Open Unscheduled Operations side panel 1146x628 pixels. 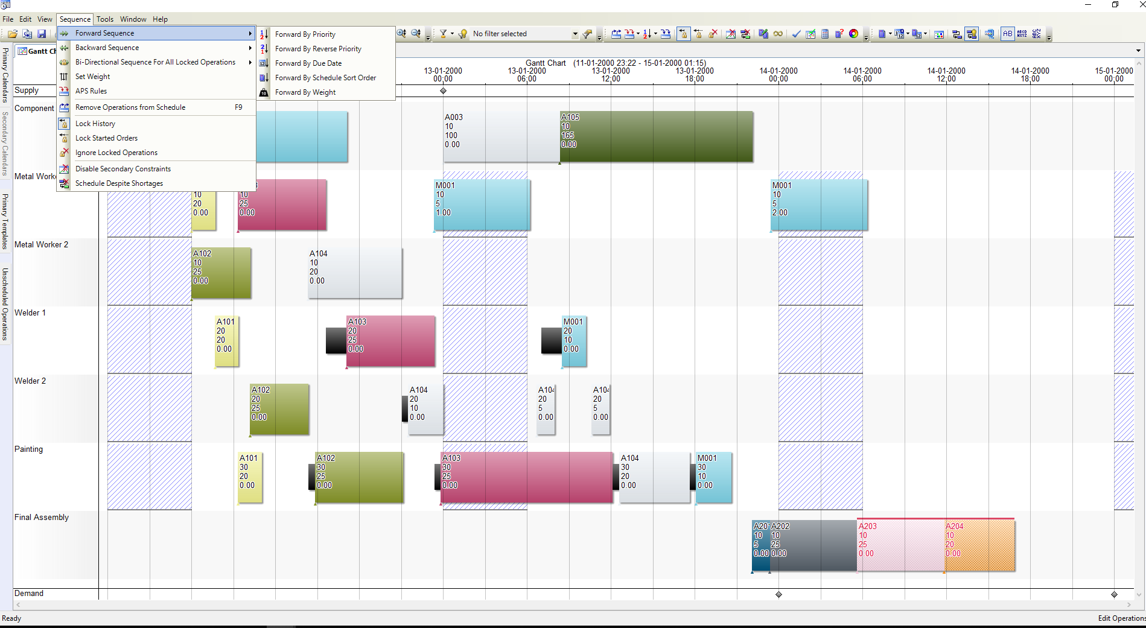(x=5, y=304)
